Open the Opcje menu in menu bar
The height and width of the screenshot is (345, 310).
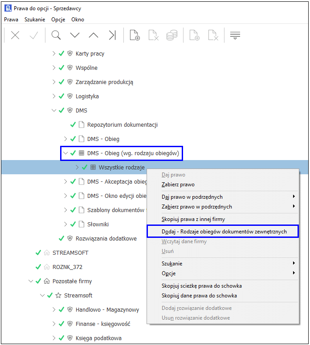tap(58, 20)
